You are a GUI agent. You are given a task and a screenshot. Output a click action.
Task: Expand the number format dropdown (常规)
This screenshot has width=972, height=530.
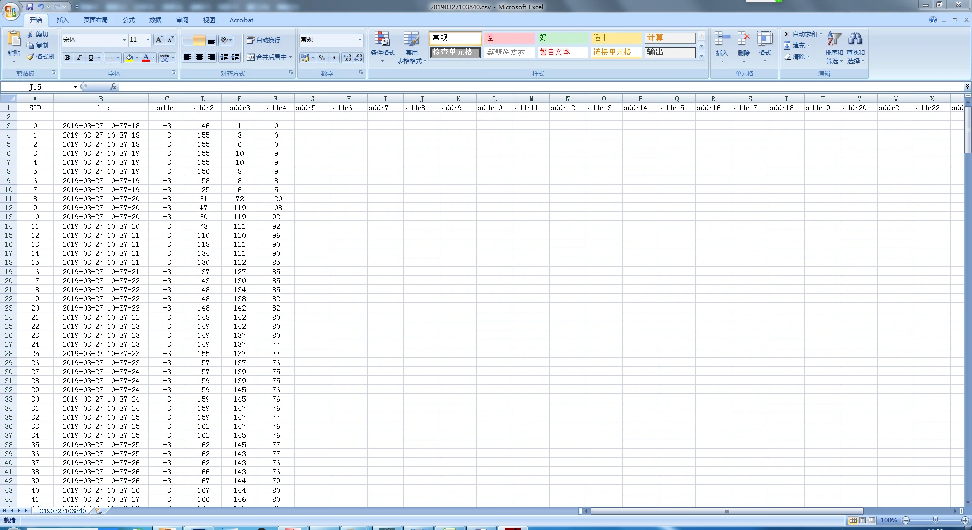coord(360,40)
